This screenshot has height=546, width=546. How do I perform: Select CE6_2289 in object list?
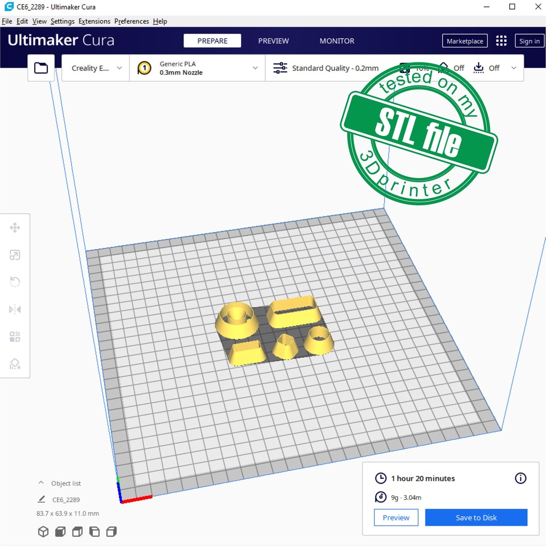pos(66,500)
